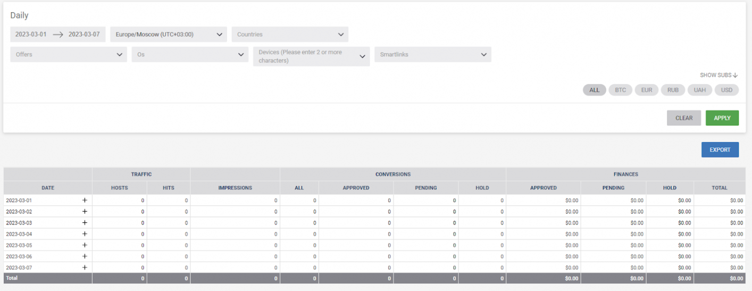This screenshot has width=752, height=291.
Task: Click the HITS column header
Action: (169, 188)
